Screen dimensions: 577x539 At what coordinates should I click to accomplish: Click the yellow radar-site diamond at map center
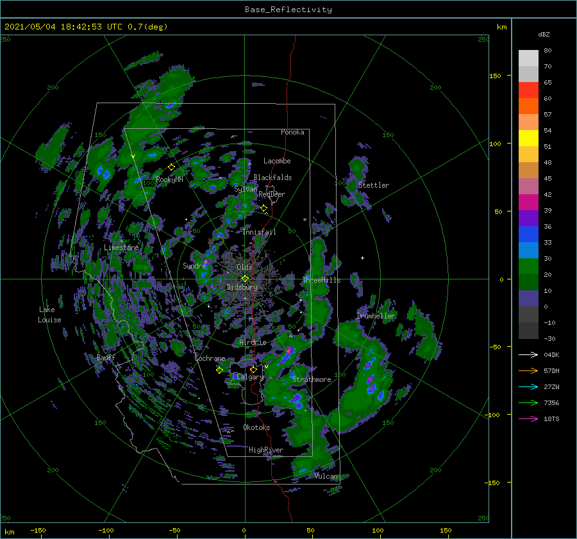(x=245, y=279)
